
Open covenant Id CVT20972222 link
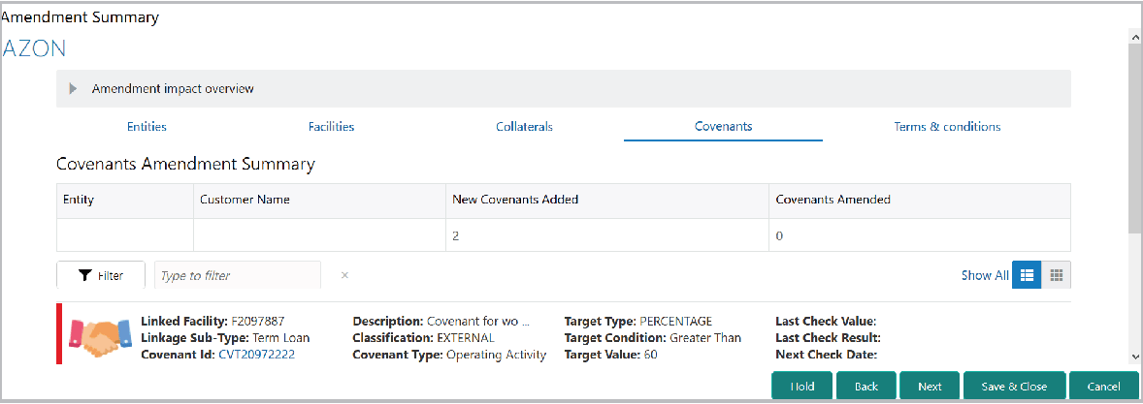pos(256,356)
